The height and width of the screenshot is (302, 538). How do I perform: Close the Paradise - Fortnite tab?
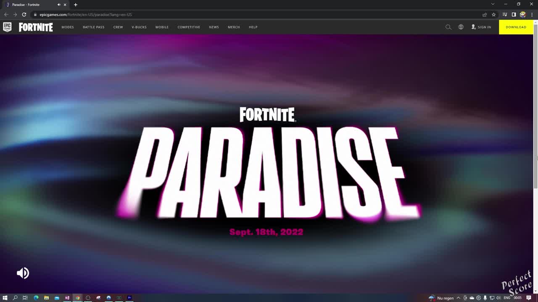65,5
